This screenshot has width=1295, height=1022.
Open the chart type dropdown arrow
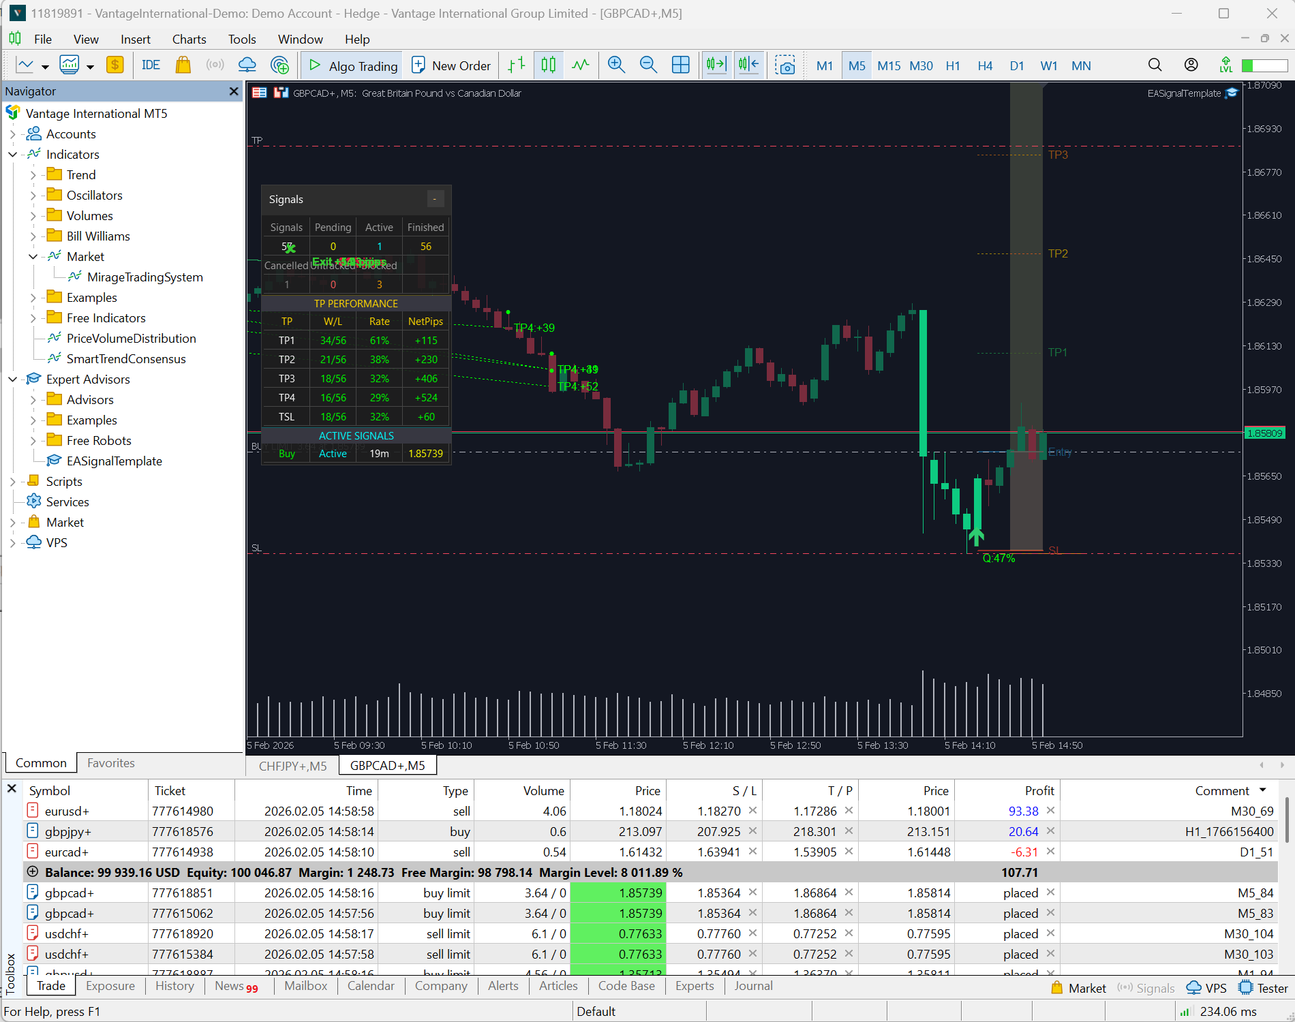point(45,67)
